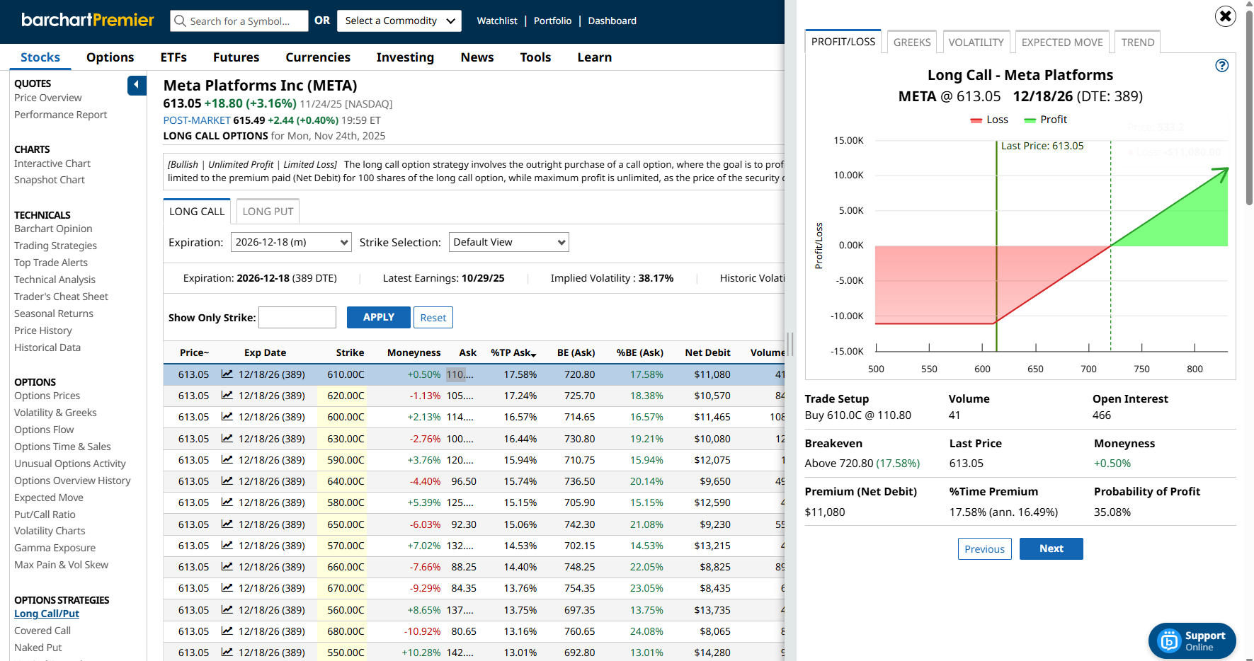1254x661 pixels.
Task: Open the help question mark icon
Action: tap(1221, 66)
